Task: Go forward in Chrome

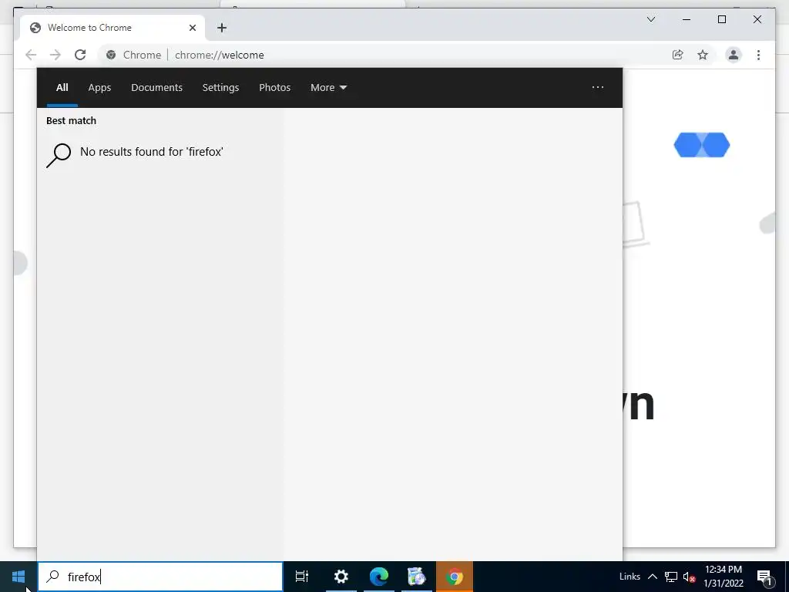Action: (55, 55)
